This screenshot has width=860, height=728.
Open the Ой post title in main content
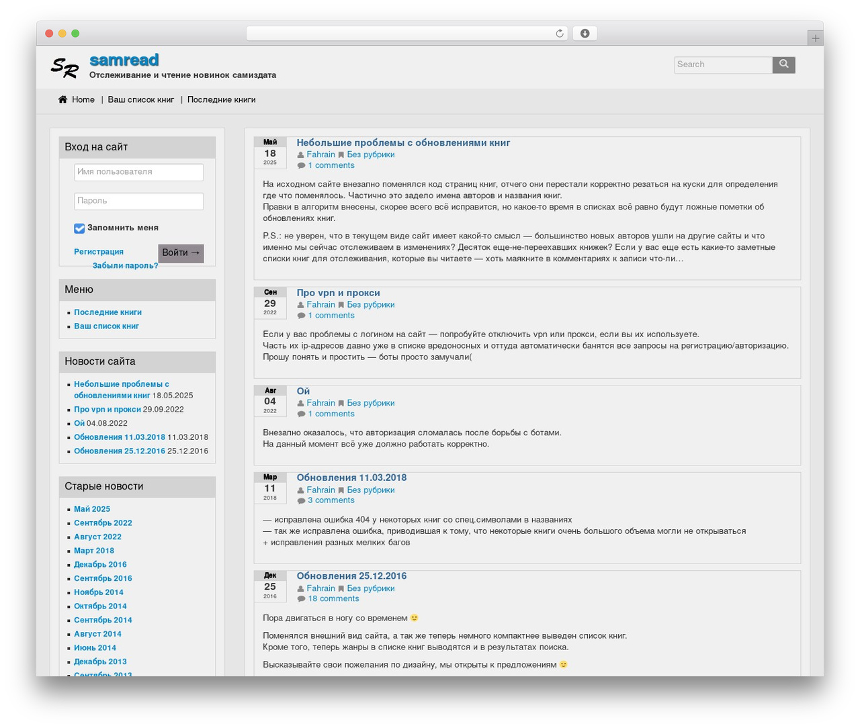pos(303,391)
